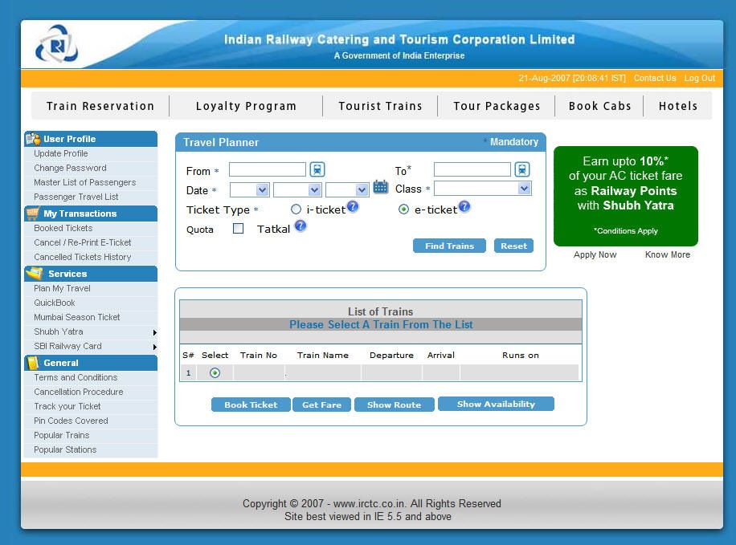
Task: Open the Train Reservation menu
Action: click(100, 106)
